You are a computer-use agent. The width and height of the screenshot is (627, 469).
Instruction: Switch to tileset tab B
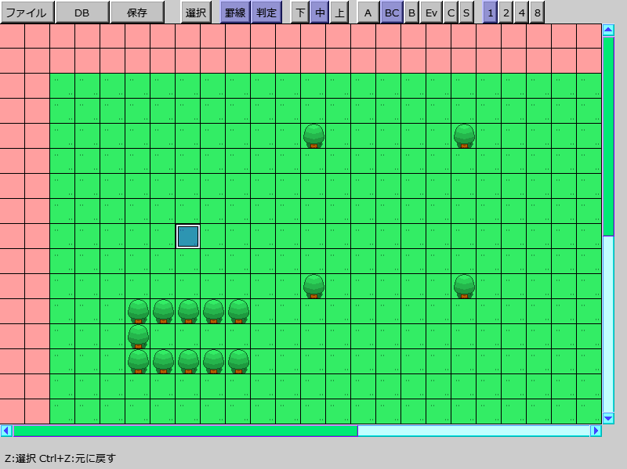(x=411, y=13)
